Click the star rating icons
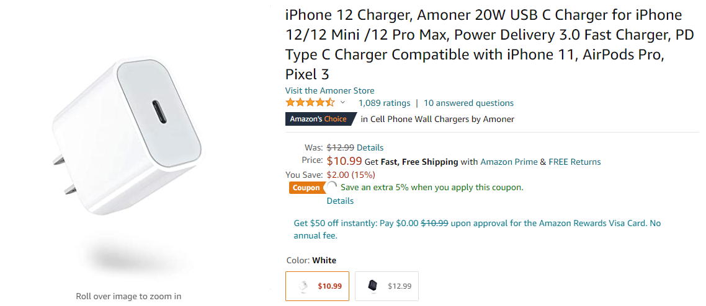706x306 pixels. click(x=310, y=103)
